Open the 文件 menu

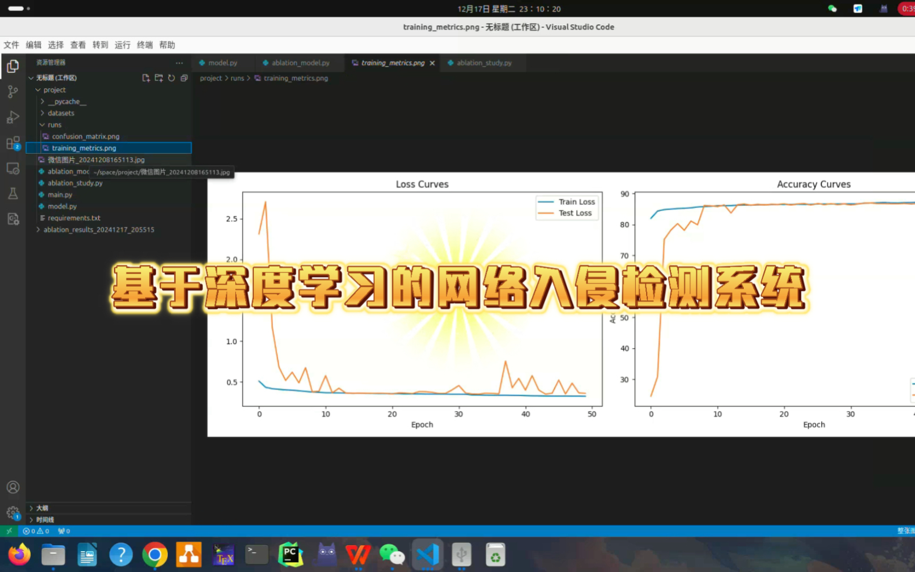pyautogui.click(x=11, y=45)
